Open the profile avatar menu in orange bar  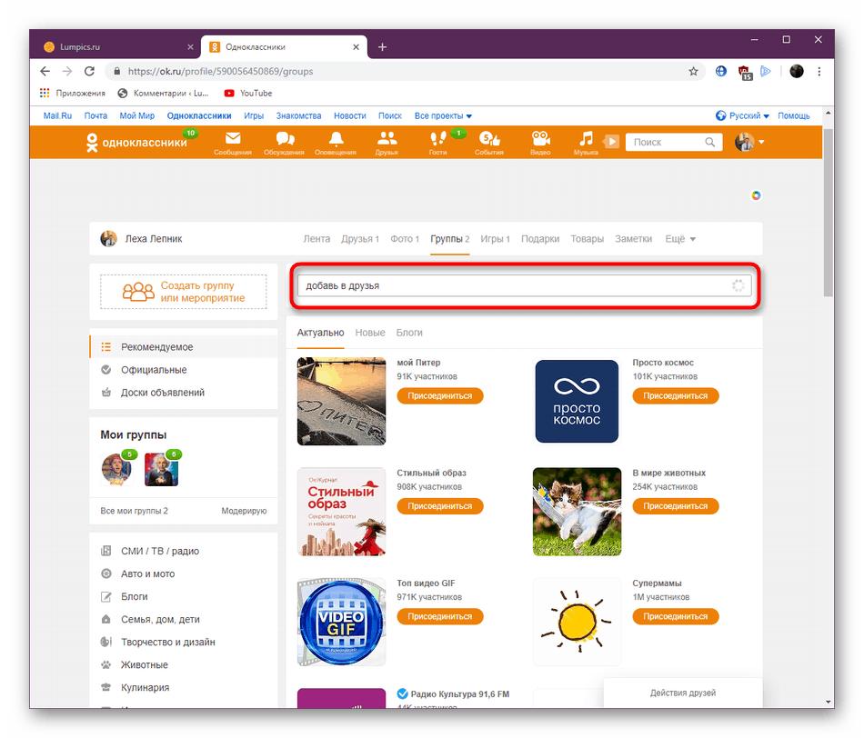(x=750, y=142)
